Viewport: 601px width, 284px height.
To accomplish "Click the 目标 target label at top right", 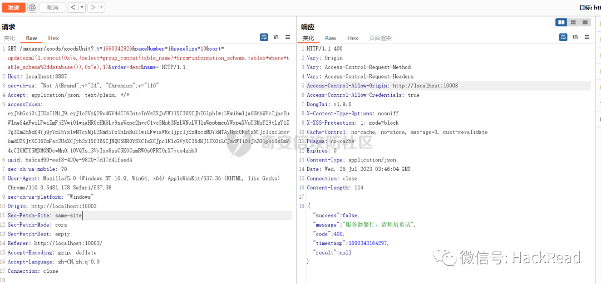I will coord(589,7).
